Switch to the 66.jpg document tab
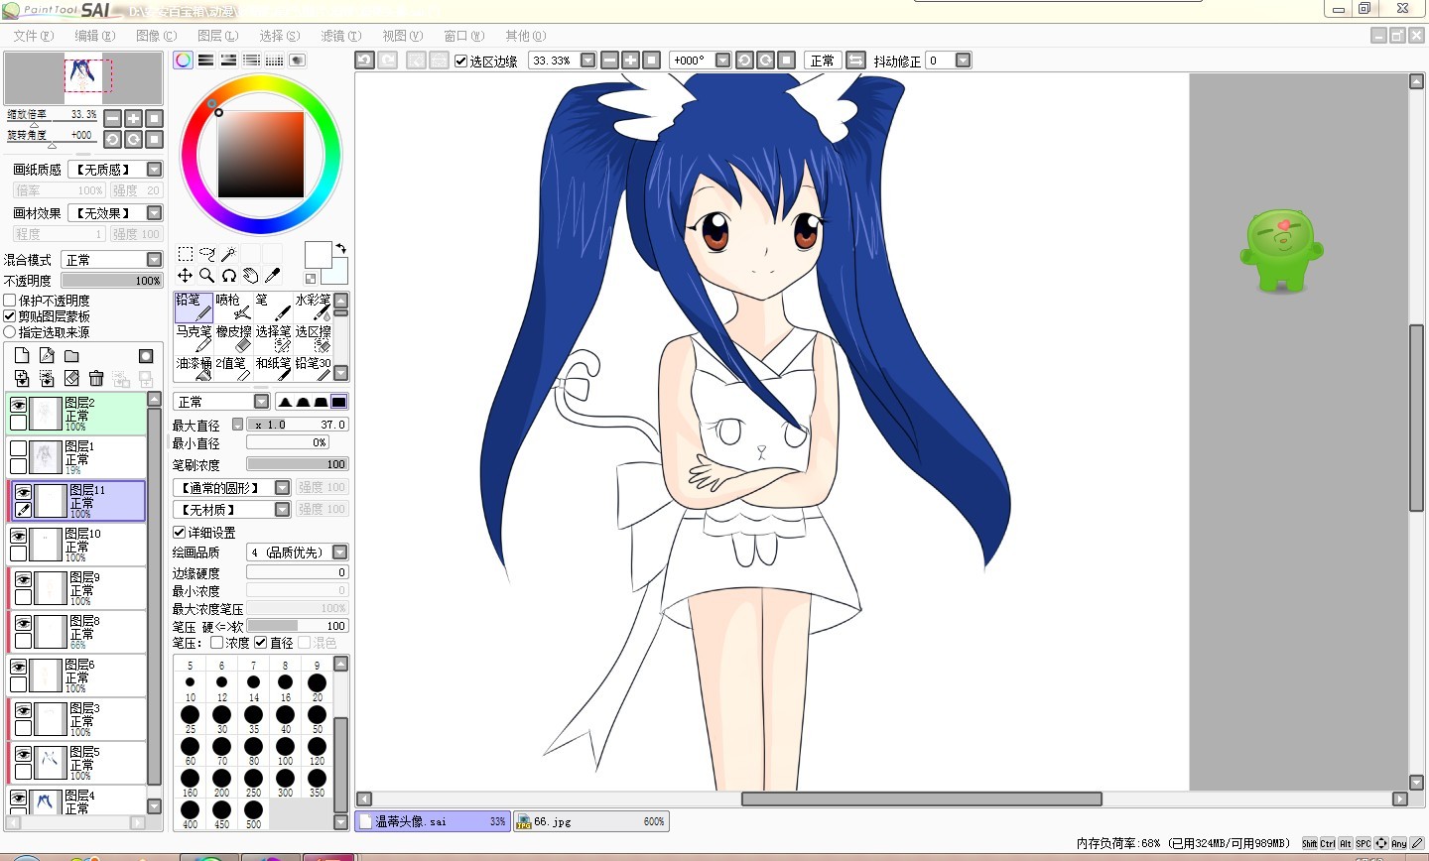 pyautogui.click(x=590, y=821)
